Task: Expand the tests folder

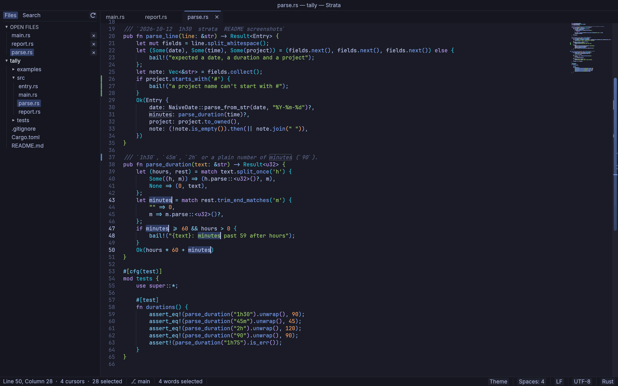Action: (x=14, y=120)
